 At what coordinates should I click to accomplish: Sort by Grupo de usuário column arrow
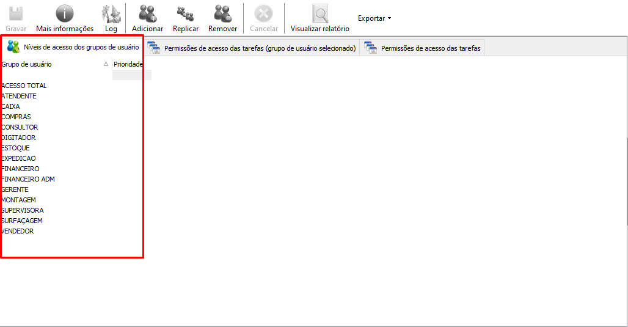point(106,64)
